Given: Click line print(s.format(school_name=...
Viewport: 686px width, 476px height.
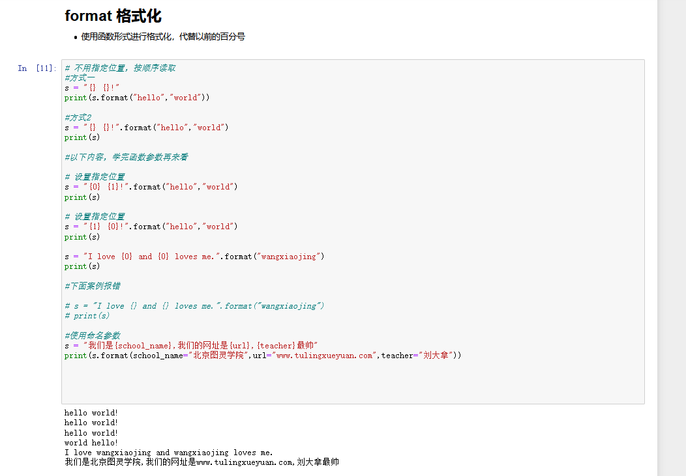Looking at the screenshot, I should coord(263,356).
